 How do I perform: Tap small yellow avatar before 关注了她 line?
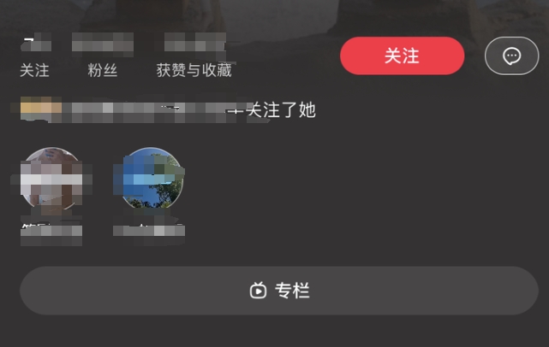coord(41,108)
